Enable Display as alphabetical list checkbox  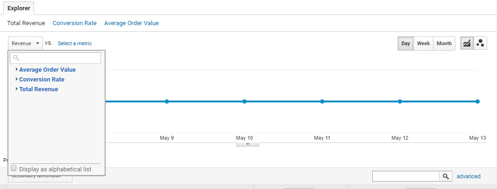tap(14, 169)
